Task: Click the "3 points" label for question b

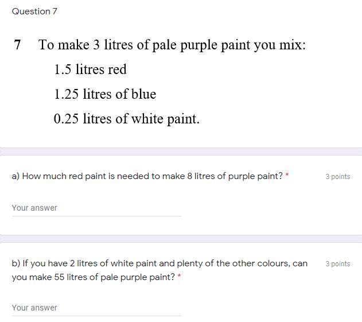Action: click(x=337, y=264)
